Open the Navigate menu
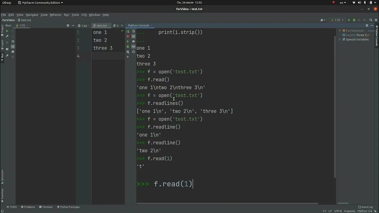 32,15
